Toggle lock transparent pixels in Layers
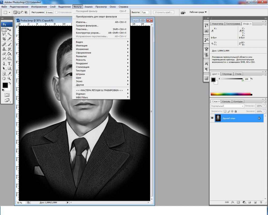This screenshot has height=215, width=268. tap(225, 111)
